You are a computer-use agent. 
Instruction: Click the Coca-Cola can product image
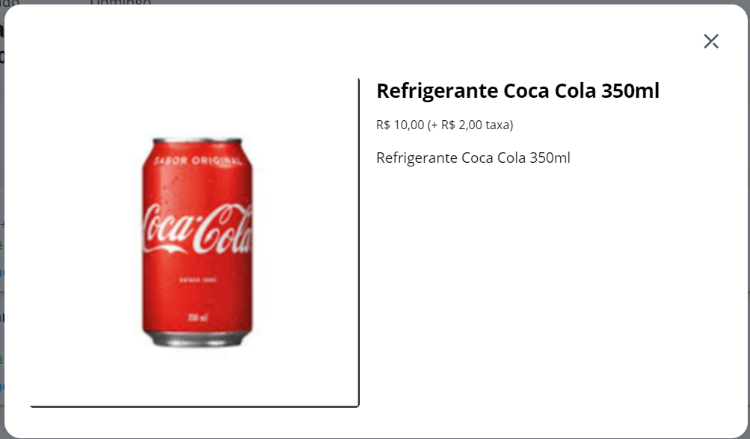tap(197, 242)
